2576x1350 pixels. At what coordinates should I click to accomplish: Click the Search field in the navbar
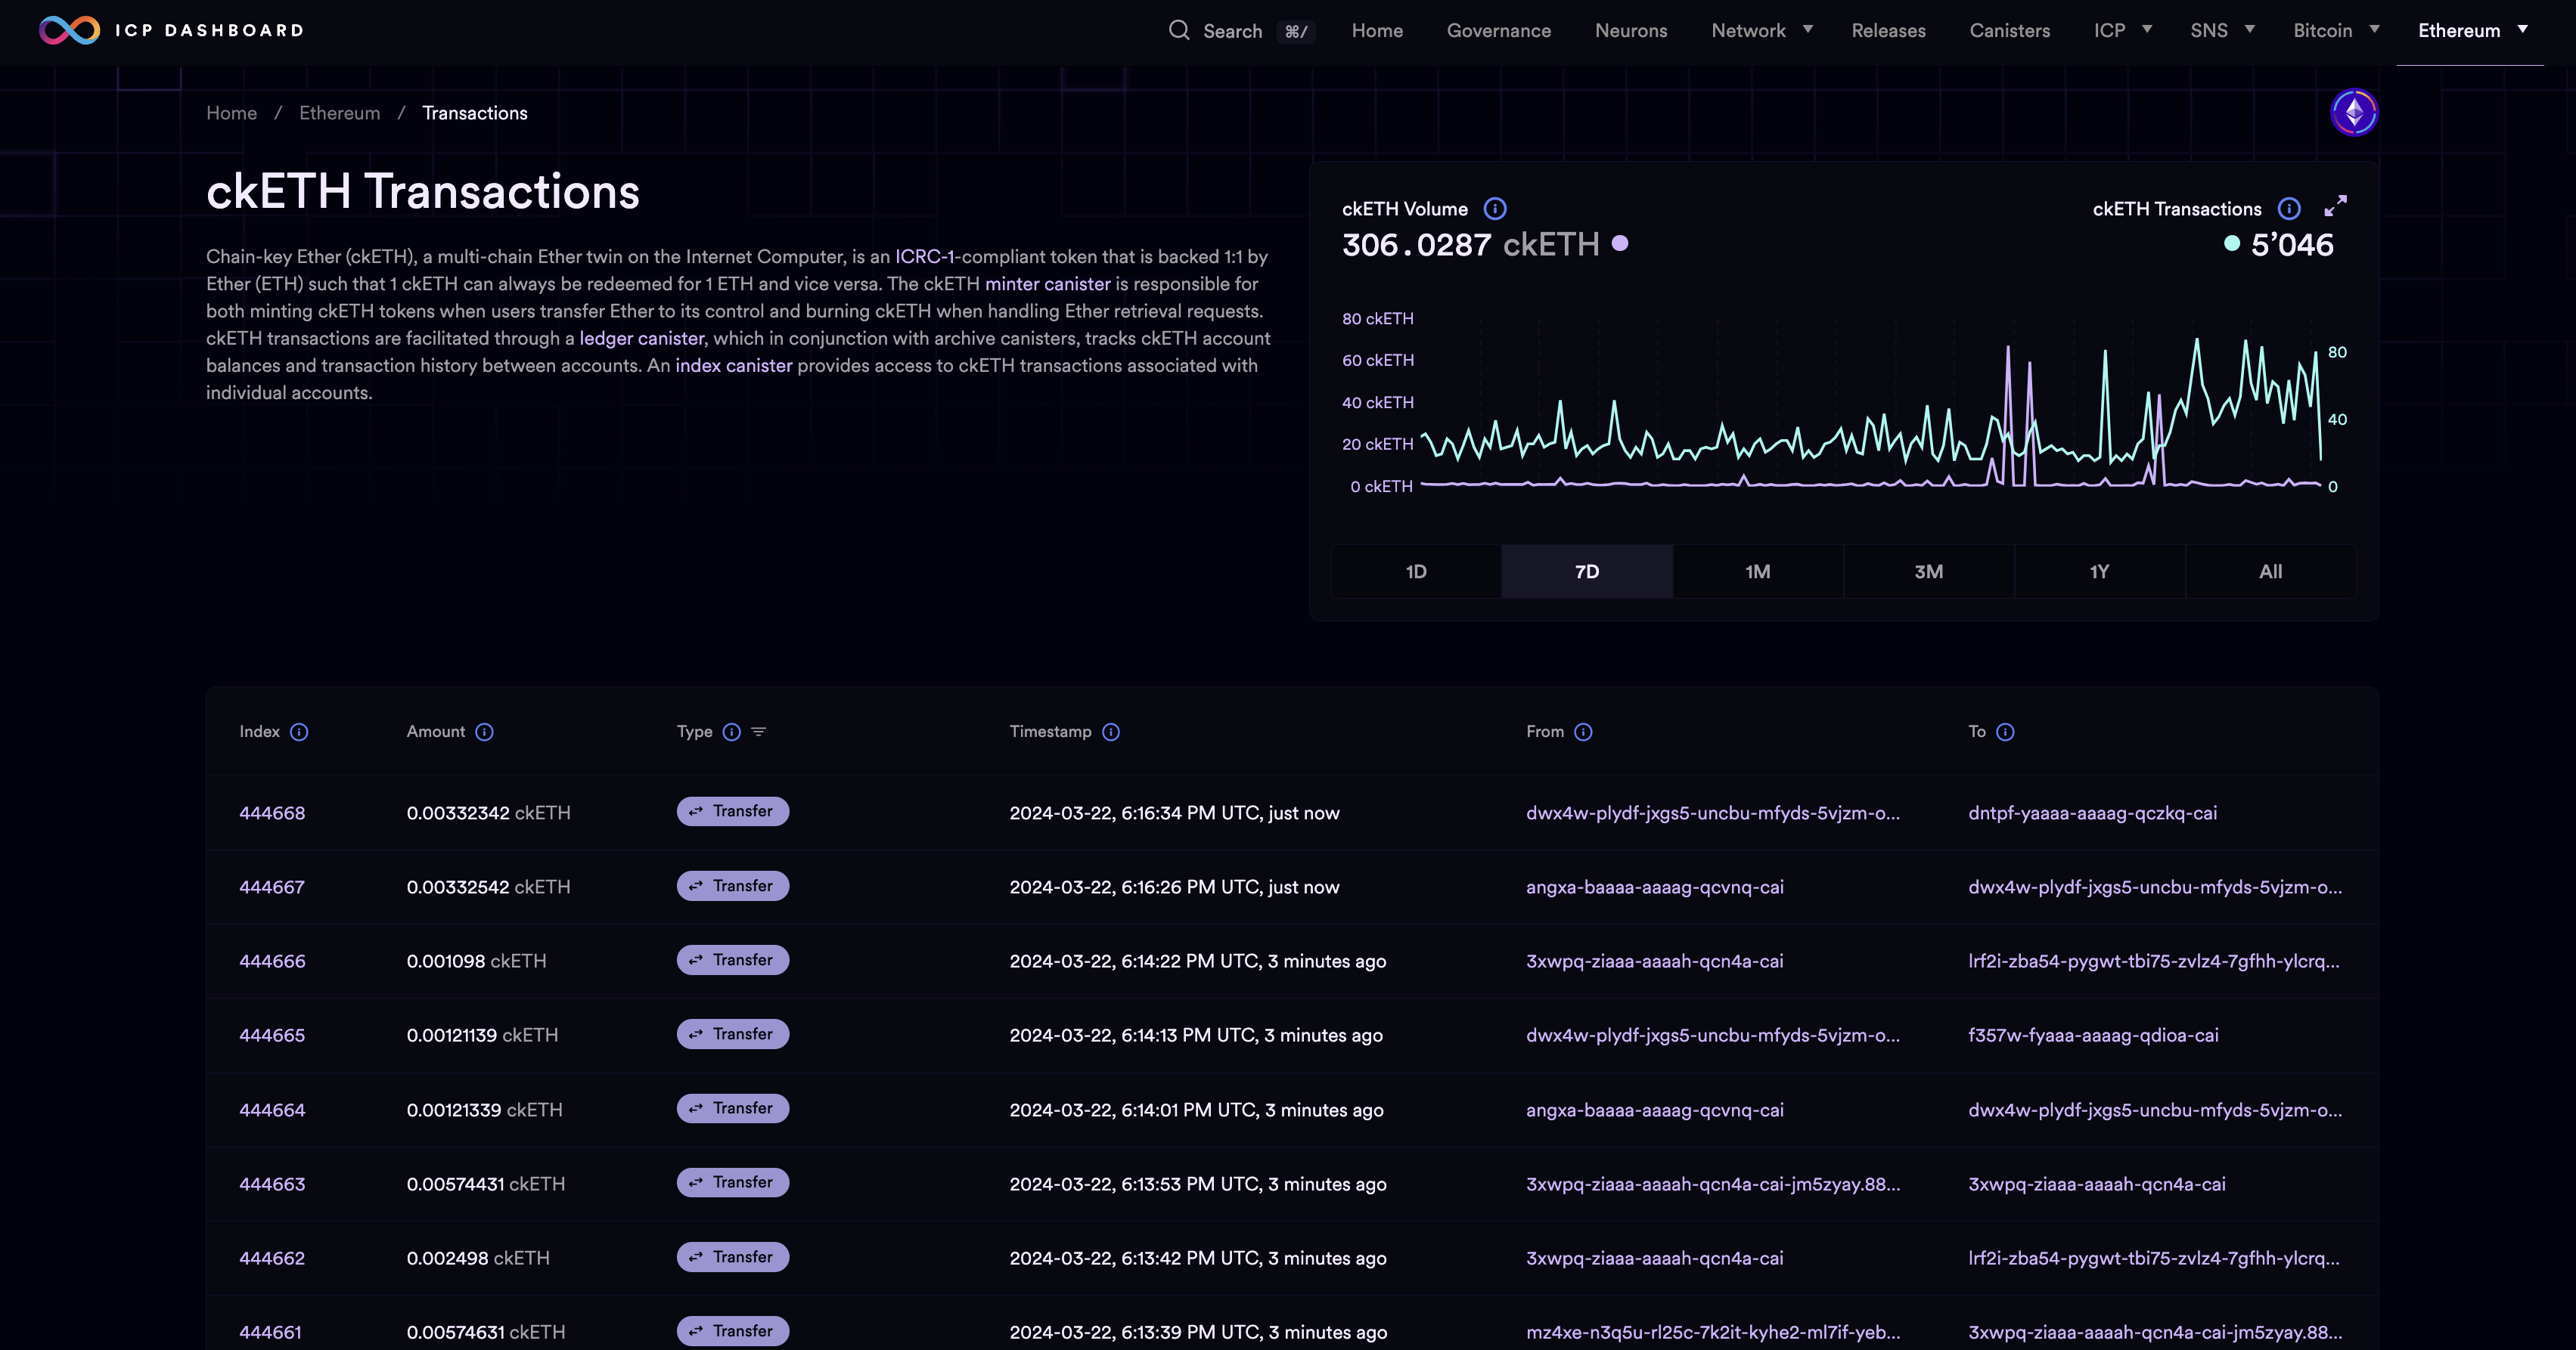pyautogui.click(x=1240, y=30)
